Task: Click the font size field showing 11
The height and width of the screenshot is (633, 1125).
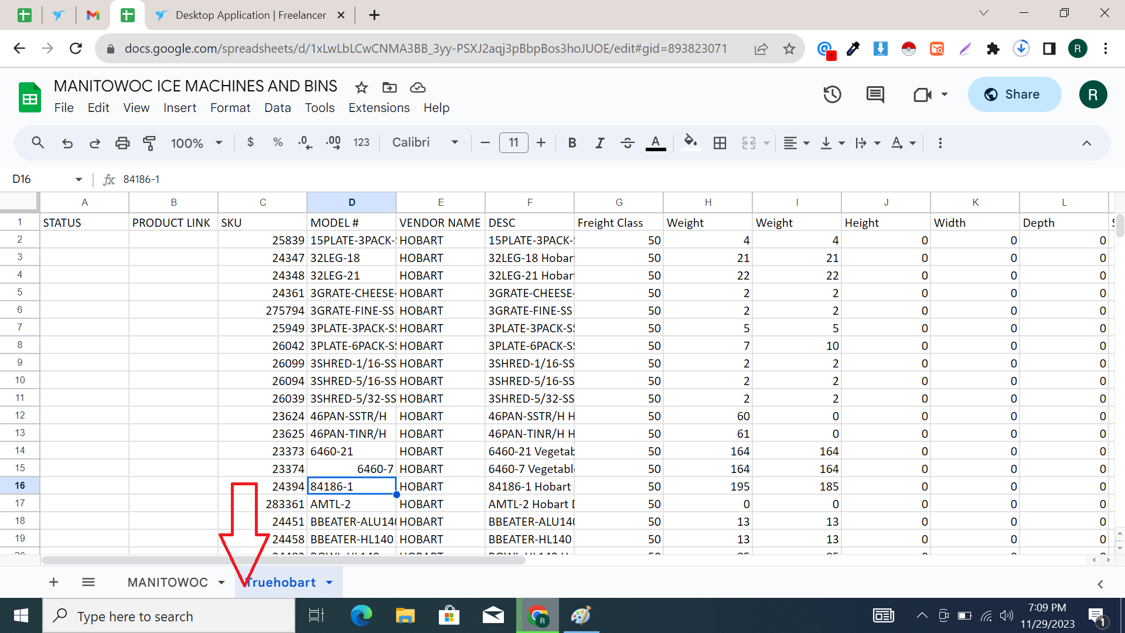Action: pyautogui.click(x=514, y=142)
